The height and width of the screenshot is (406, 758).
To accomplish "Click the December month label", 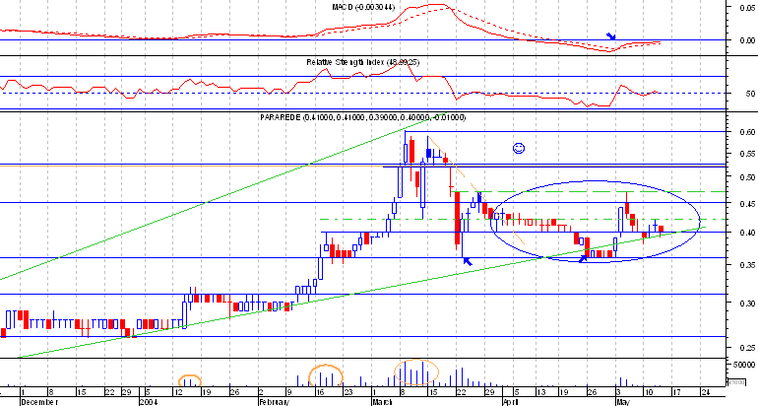I will [40, 402].
